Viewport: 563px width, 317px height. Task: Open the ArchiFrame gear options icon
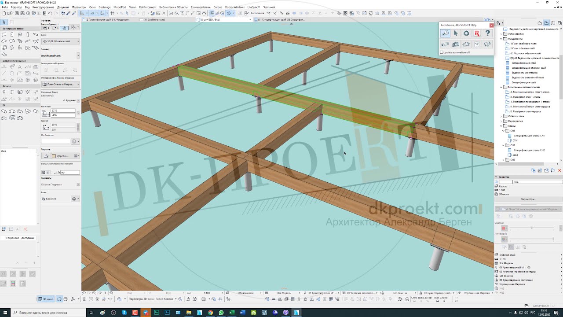pos(466,33)
